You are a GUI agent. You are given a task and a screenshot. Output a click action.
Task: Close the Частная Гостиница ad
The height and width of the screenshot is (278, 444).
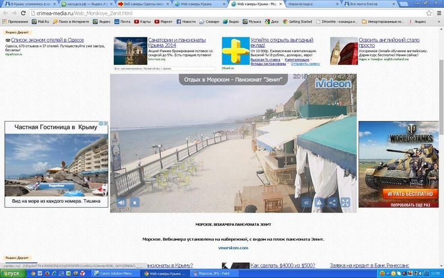click(105, 123)
